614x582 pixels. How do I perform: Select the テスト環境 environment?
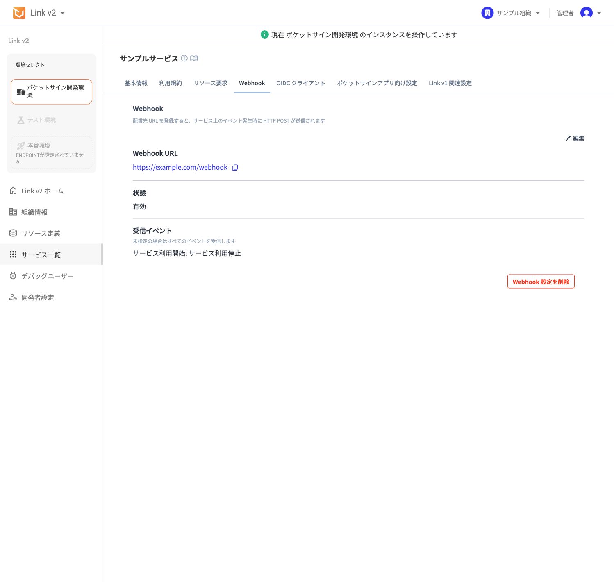coord(52,120)
